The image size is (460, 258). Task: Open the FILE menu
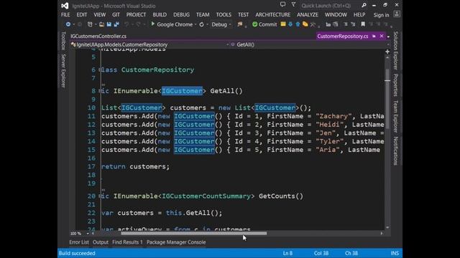pos(65,14)
